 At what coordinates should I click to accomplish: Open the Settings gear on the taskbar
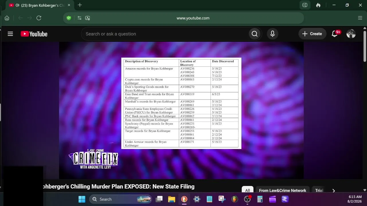coord(197,199)
